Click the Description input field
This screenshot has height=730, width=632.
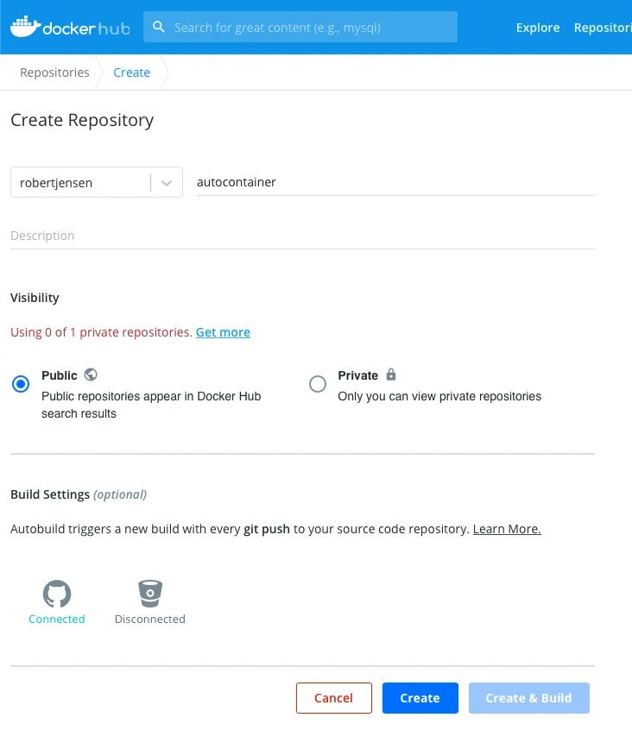coord(302,236)
